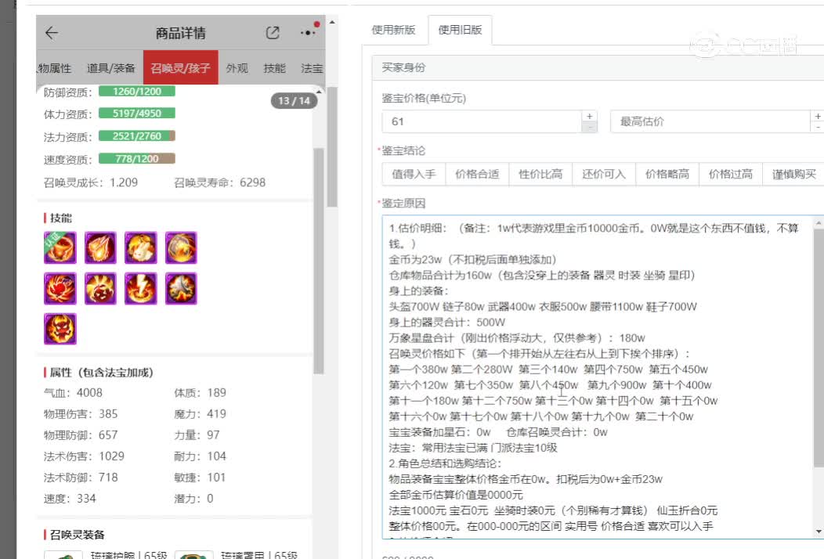Choose 谨慎购买 conclusion
The image size is (824, 559).
coord(793,175)
